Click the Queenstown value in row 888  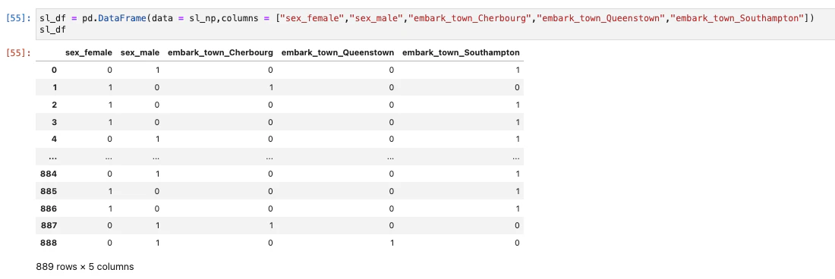click(x=392, y=243)
